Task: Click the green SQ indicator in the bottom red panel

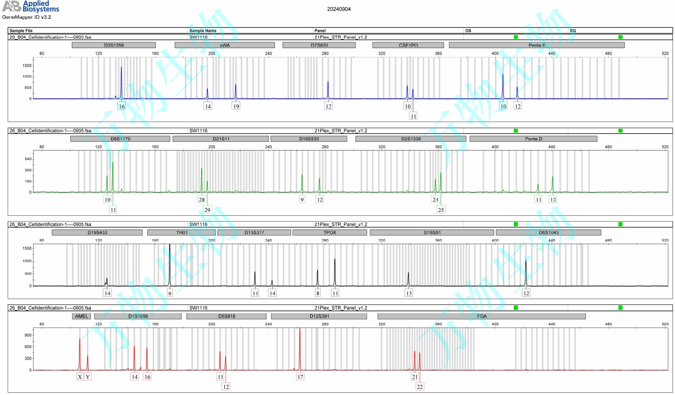Action: pos(620,308)
